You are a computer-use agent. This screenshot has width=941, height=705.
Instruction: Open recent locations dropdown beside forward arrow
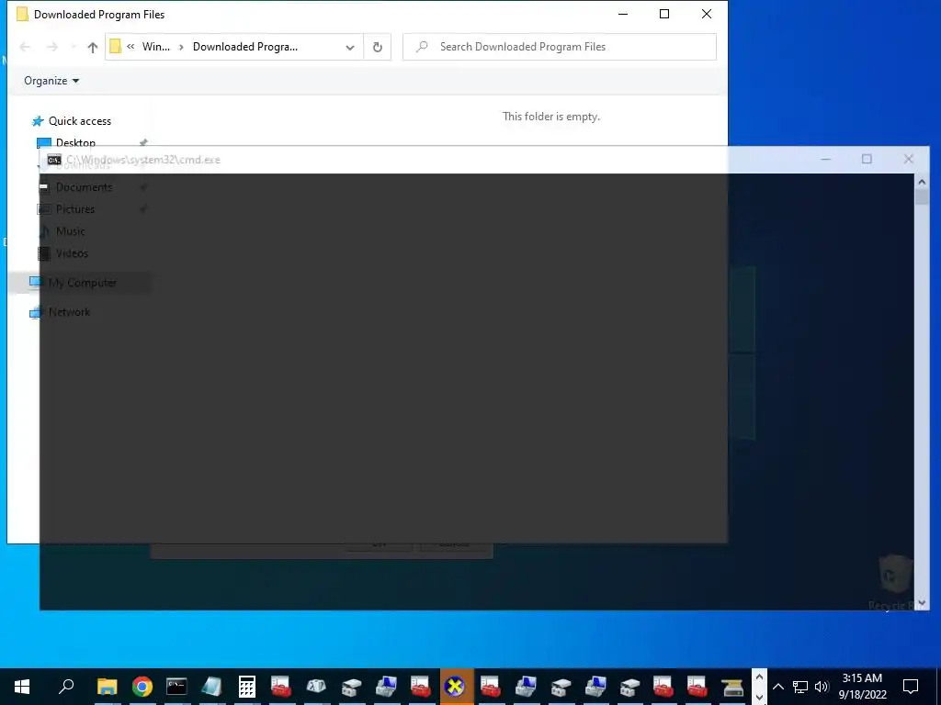coord(74,47)
